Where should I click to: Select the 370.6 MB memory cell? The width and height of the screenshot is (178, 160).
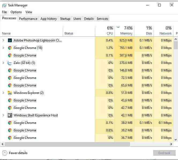pos(124,63)
